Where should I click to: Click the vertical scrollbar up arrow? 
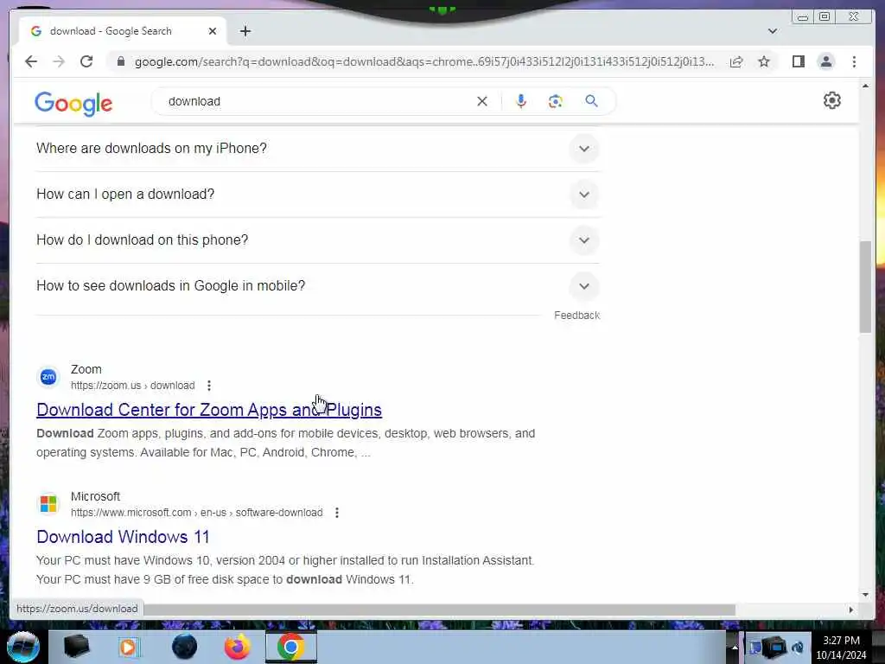(x=865, y=86)
